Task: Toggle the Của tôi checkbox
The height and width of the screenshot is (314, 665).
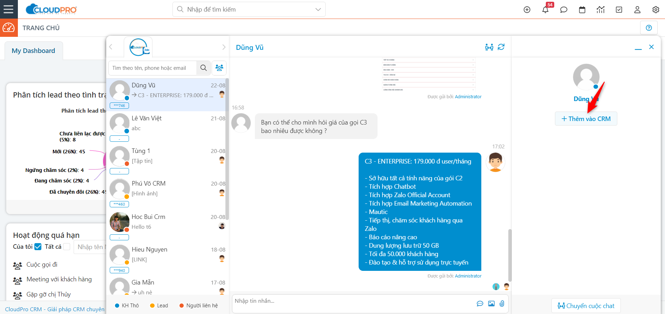Action: 38,247
